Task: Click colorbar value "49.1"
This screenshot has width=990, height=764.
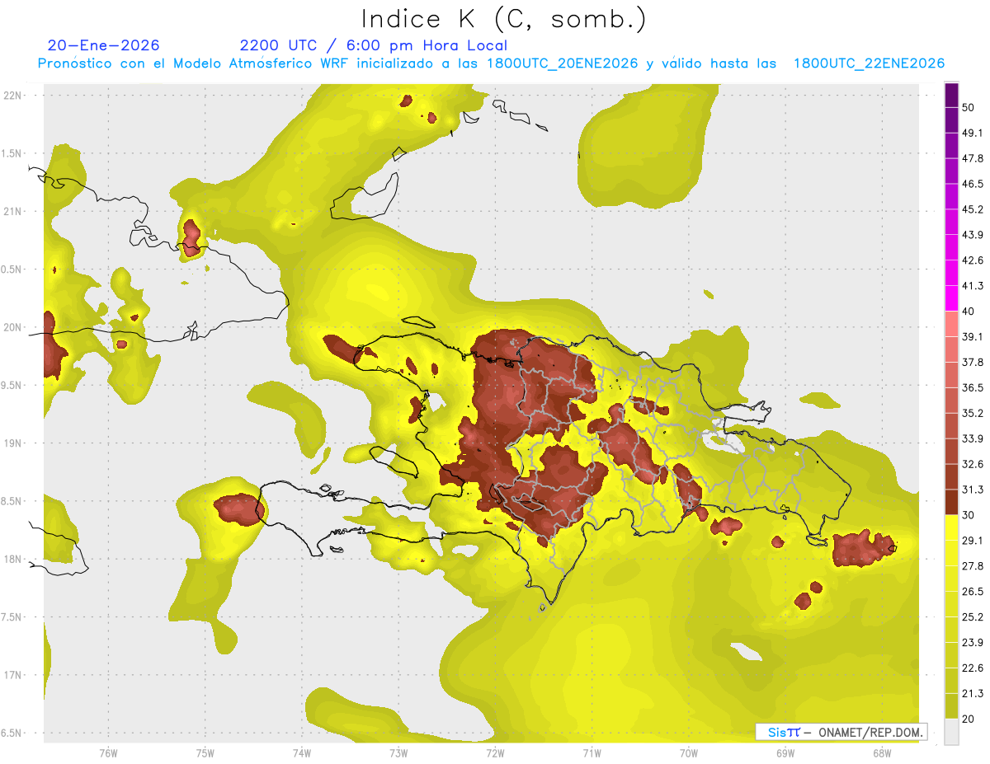Action: click(x=973, y=134)
